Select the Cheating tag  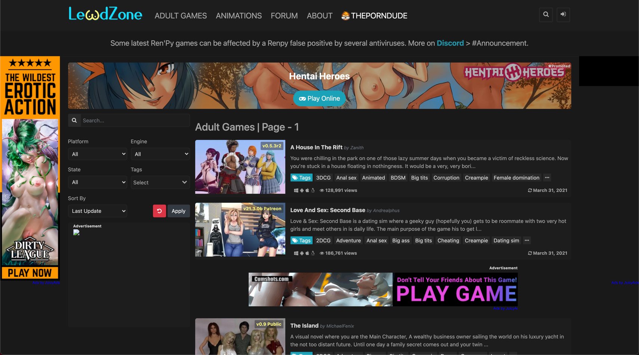448,241
